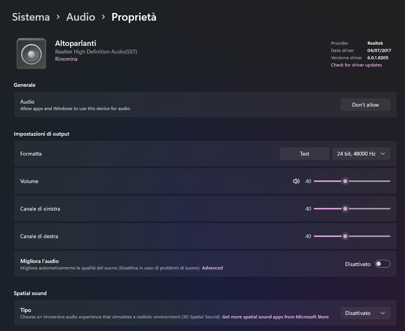Navigate to Sistema in the breadcrumb
Viewport: 405px width, 331px height.
(31, 17)
